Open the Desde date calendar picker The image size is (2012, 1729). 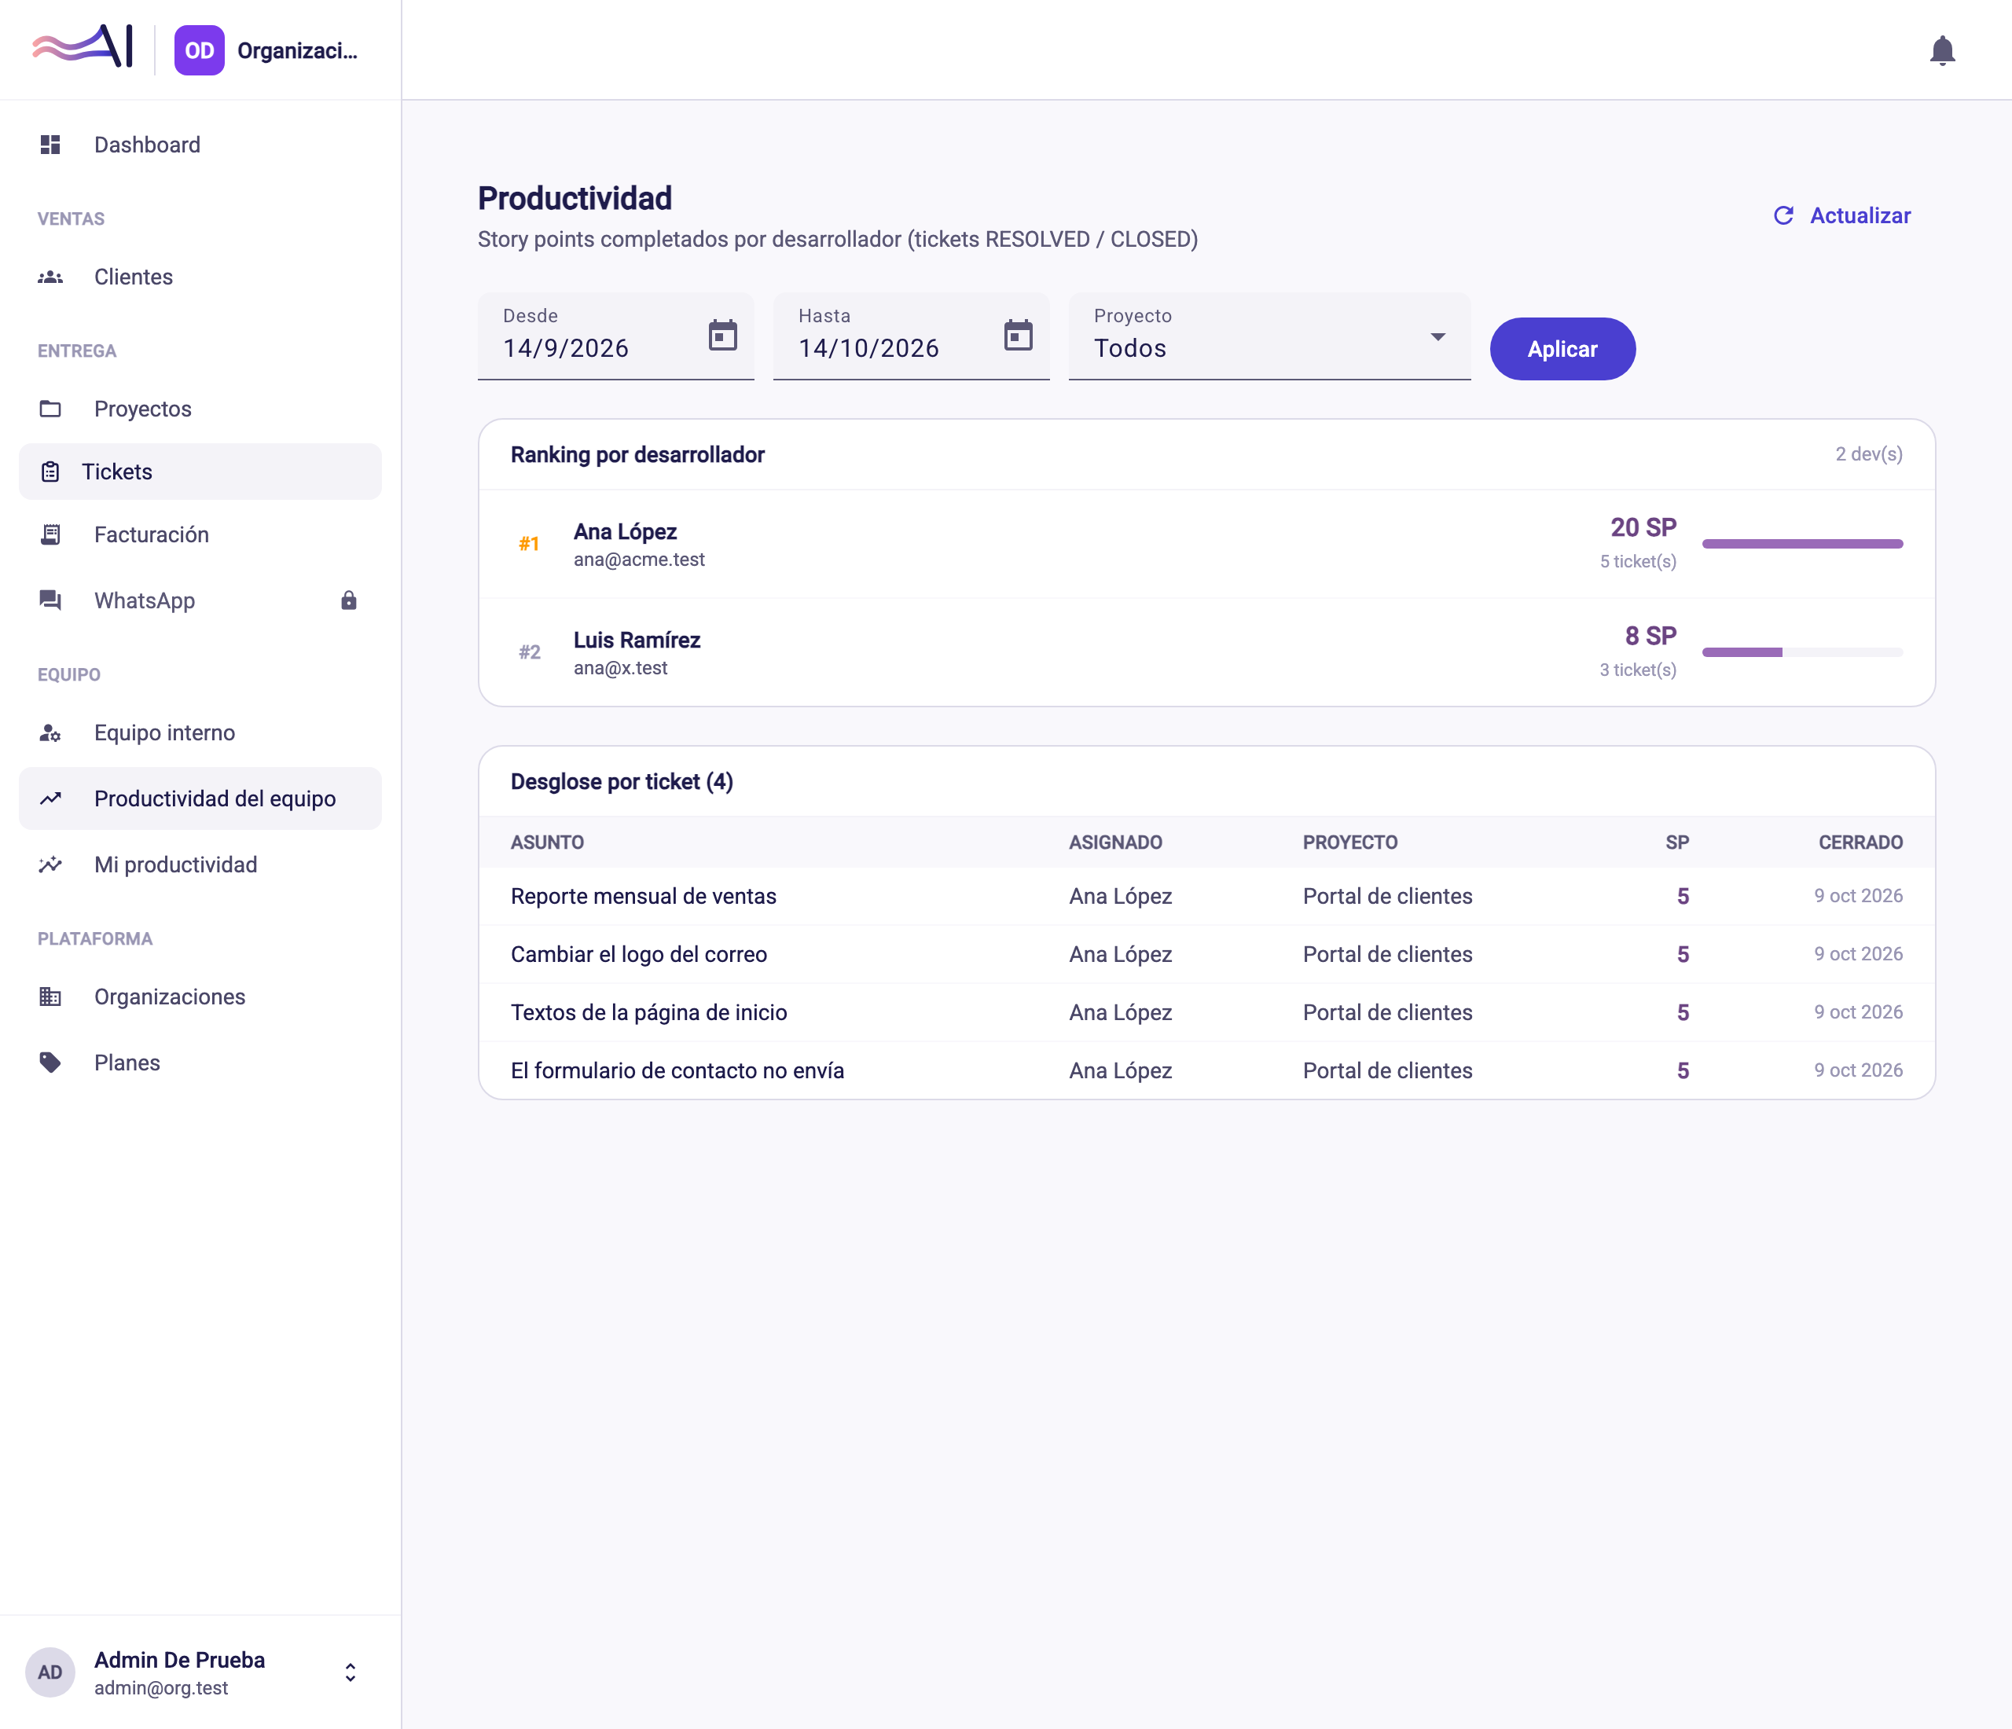coord(722,335)
